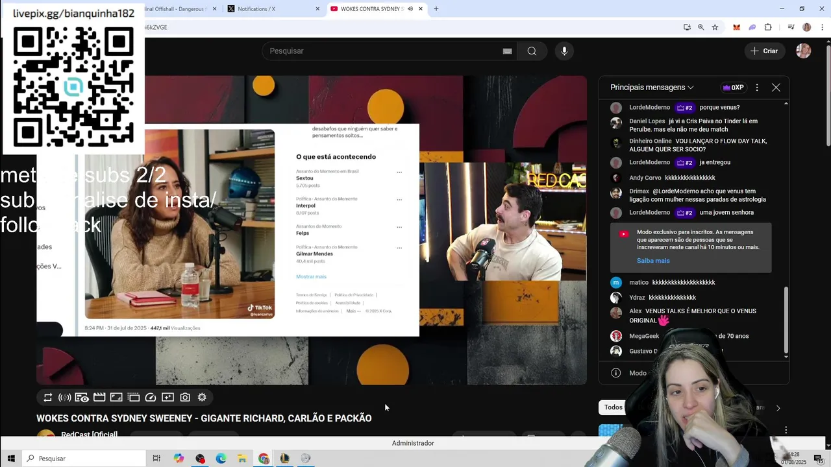Screen dimensions: 831x467
Task: Click the sparkle enhance icon below the video
Action: pos(167,398)
